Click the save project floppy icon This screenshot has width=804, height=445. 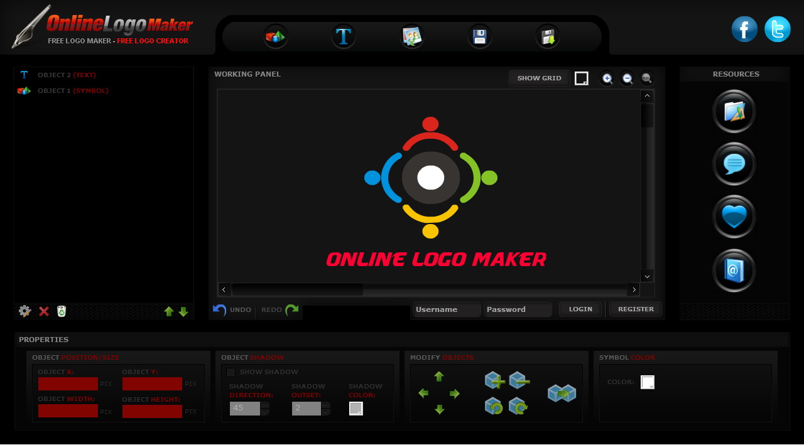pyautogui.click(x=480, y=36)
